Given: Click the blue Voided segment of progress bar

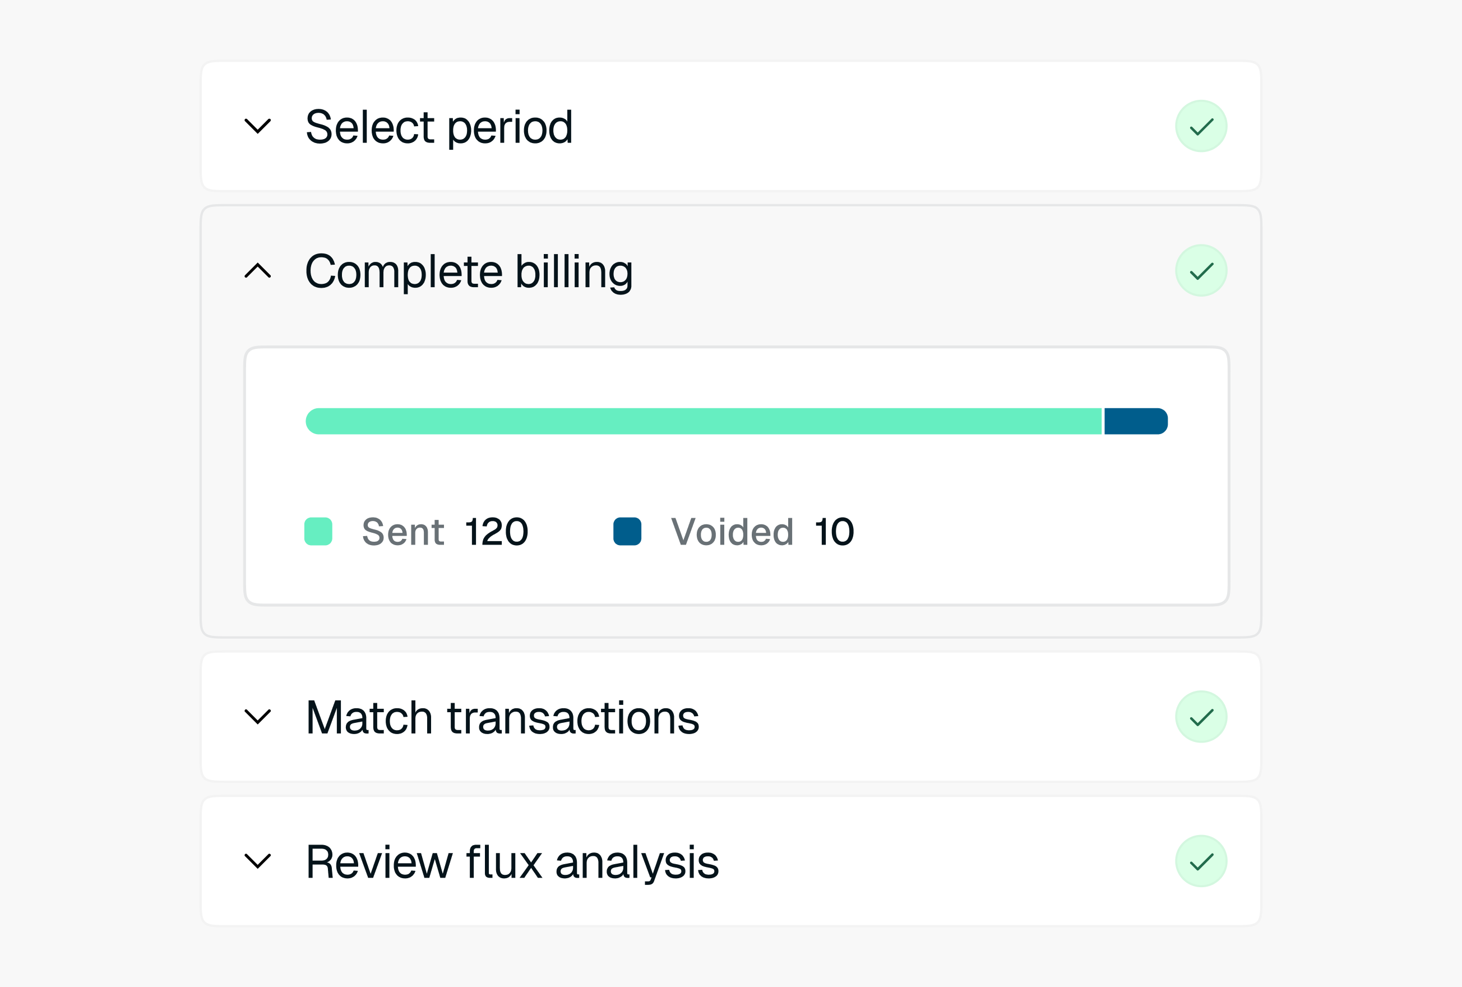Looking at the screenshot, I should [1136, 421].
